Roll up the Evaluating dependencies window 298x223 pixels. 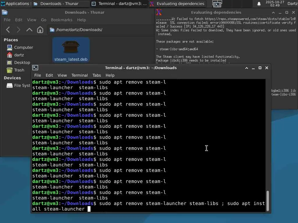(273, 12)
